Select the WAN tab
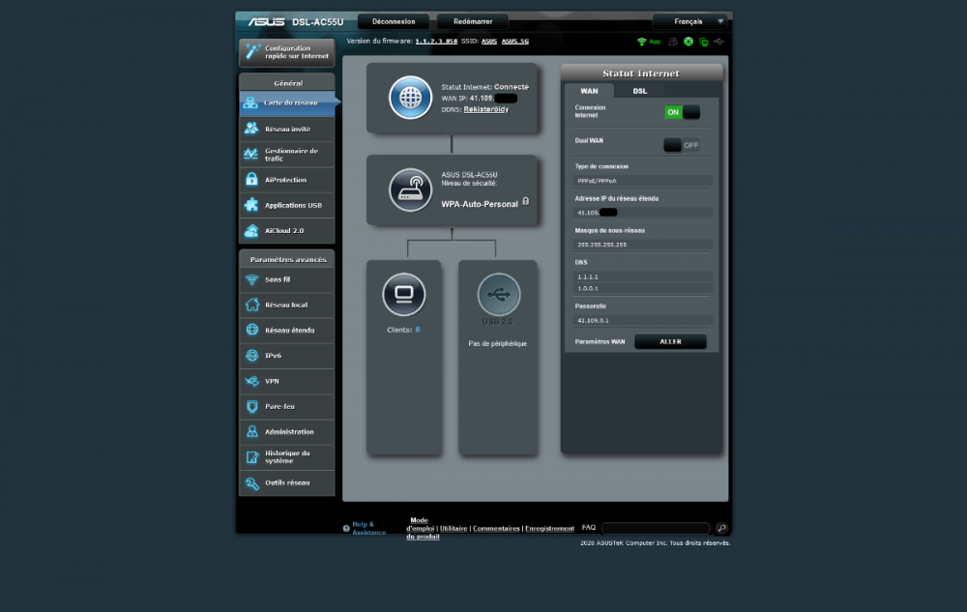The height and width of the screenshot is (612, 967). pos(589,91)
